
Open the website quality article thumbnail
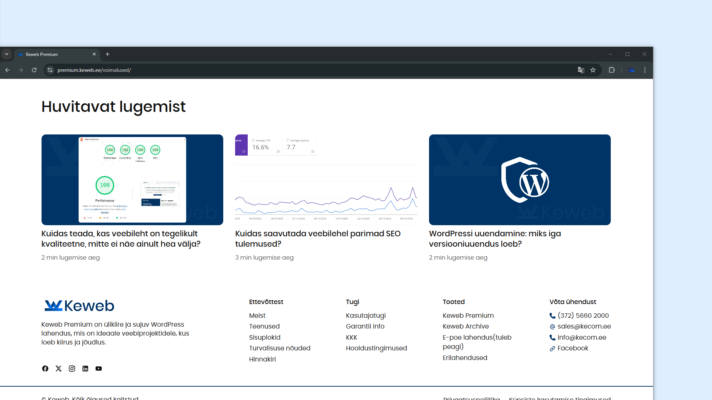click(x=132, y=180)
